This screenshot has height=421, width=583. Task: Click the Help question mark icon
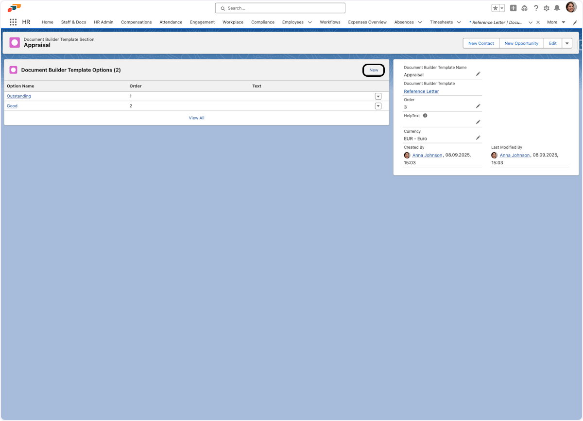(x=536, y=8)
